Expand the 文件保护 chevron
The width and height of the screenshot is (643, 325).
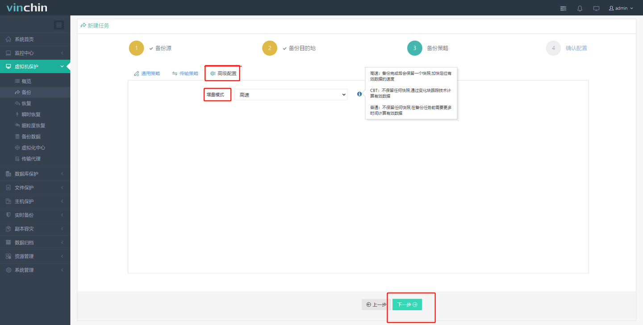tap(62, 188)
